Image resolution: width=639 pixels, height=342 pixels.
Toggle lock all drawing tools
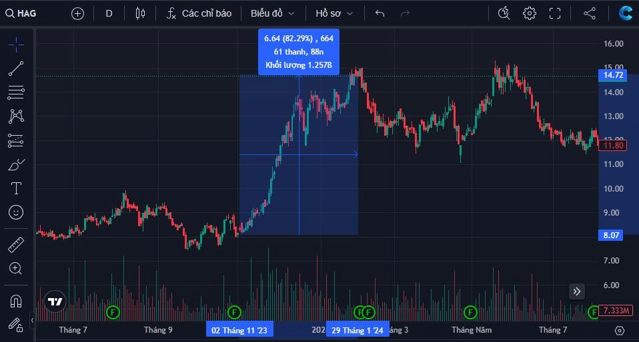tap(16, 325)
